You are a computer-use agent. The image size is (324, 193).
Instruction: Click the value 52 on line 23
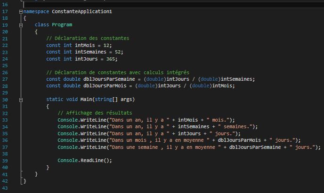coord(118,52)
